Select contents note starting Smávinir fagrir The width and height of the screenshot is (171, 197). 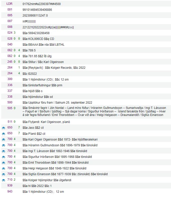94,111
